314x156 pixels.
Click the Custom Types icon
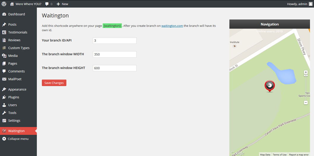4,48
